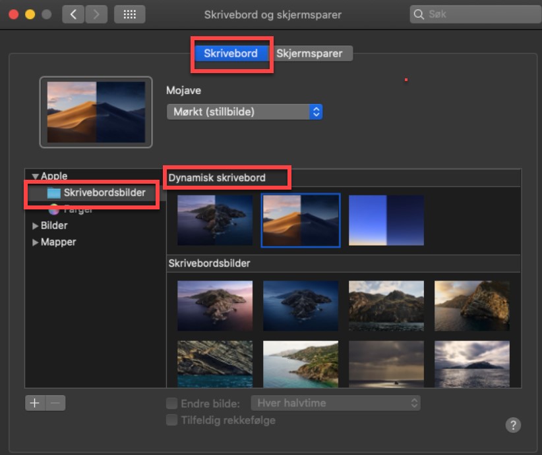Expand the Mapper disclosure triangle
This screenshot has height=455, width=542.
(36, 242)
